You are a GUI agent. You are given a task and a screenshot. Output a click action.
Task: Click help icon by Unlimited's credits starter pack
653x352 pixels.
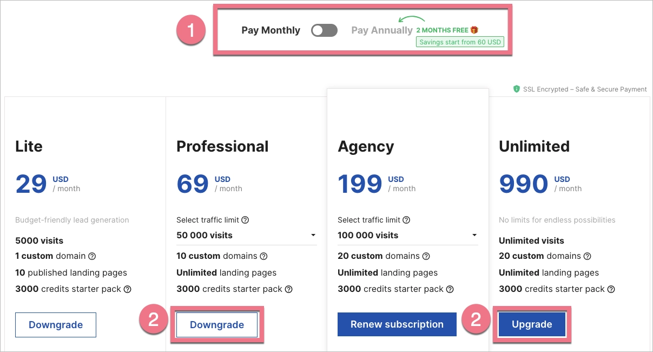click(x=611, y=289)
